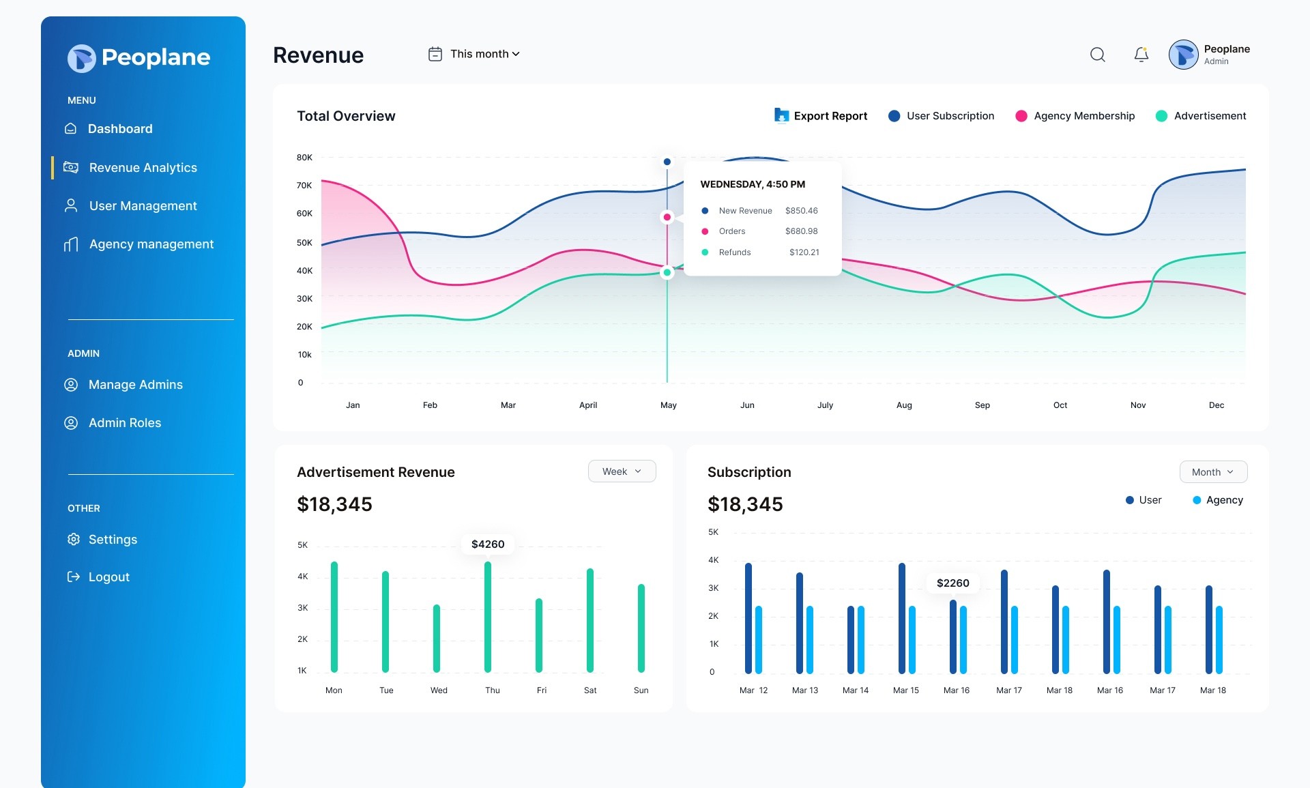Screen dimensions: 1310x788
Task: Click the pink Orders marker on chart line
Action: [667, 217]
